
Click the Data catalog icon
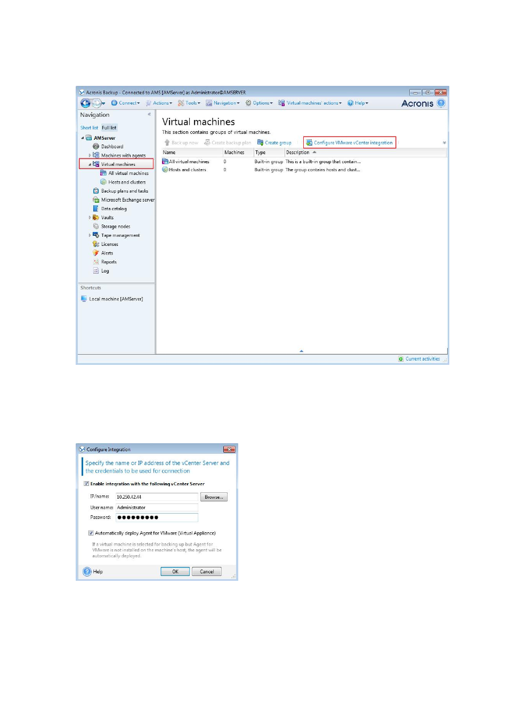click(x=96, y=209)
